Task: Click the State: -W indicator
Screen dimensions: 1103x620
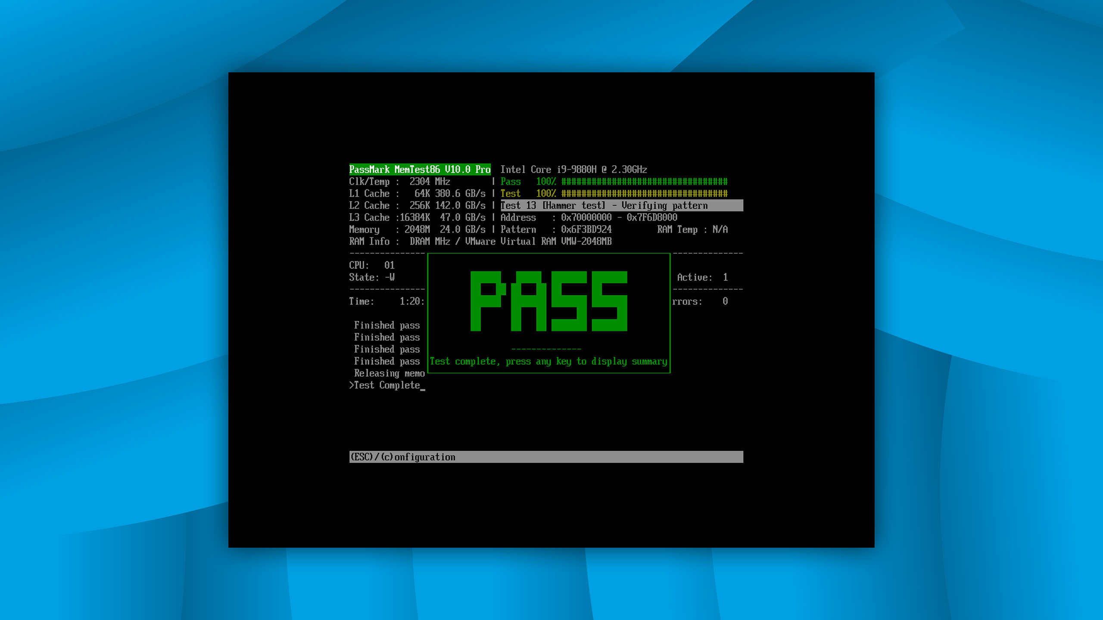Action: (372, 277)
